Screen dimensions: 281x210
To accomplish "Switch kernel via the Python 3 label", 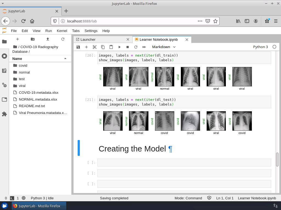I will pyautogui.click(x=260, y=47).
